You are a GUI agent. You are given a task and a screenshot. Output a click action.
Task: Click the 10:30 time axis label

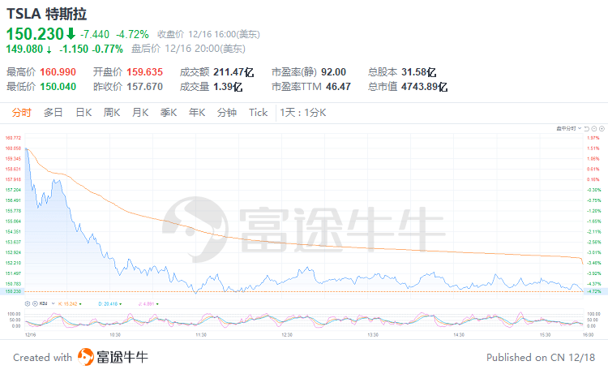pyautogui.click(x=115, y=335)
